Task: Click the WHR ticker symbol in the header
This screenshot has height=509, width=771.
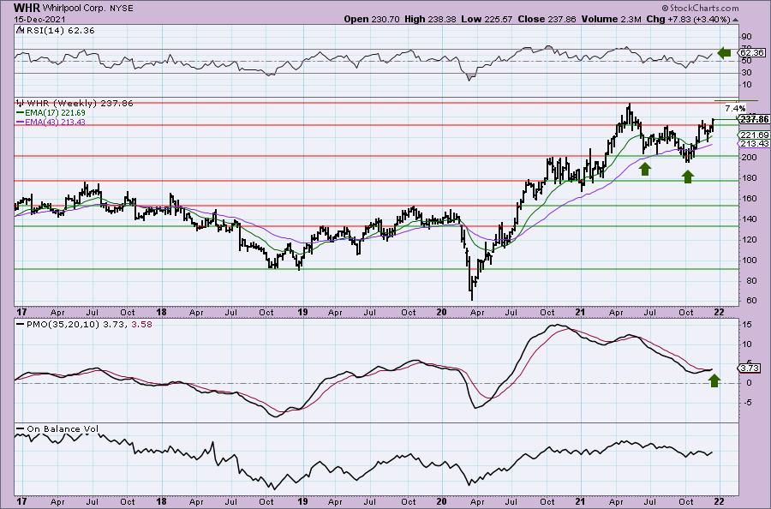Action: 27,8
